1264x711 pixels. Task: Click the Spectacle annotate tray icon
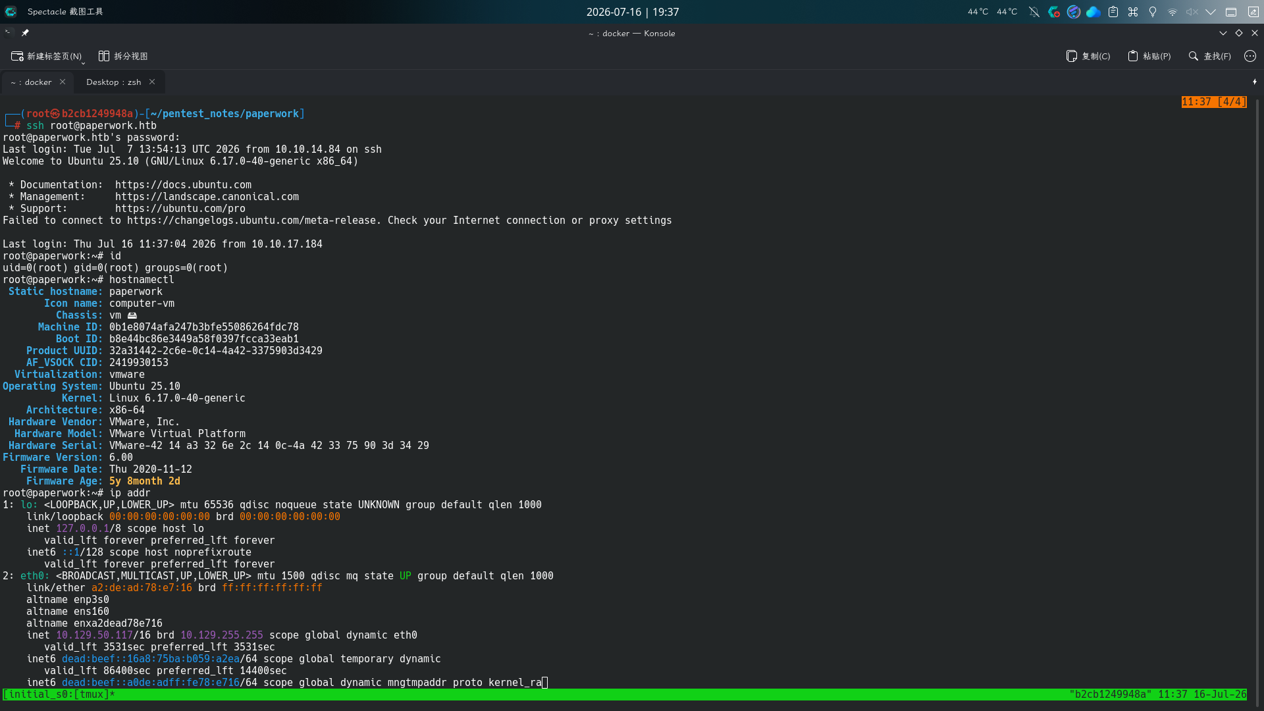tap(1253, 12)
